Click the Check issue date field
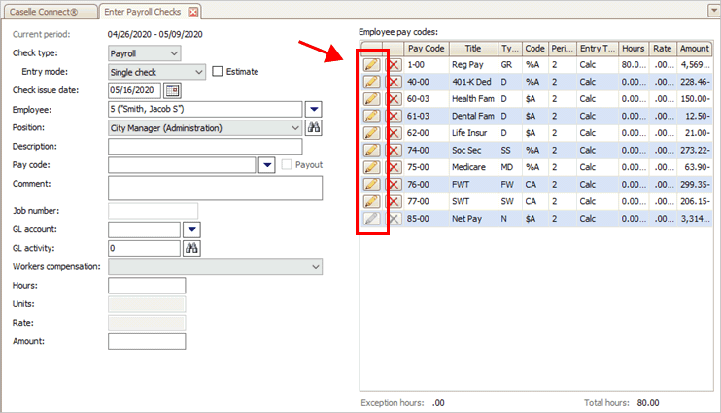Screen dimensions: 721x413 tap(134, 90)
